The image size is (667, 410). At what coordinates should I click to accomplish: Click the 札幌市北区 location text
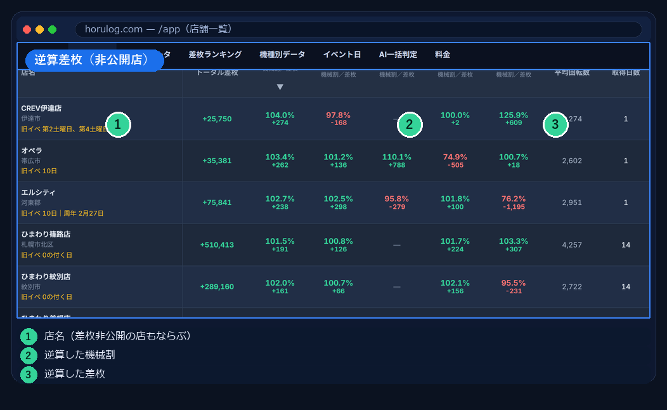(x=37, y=244)
